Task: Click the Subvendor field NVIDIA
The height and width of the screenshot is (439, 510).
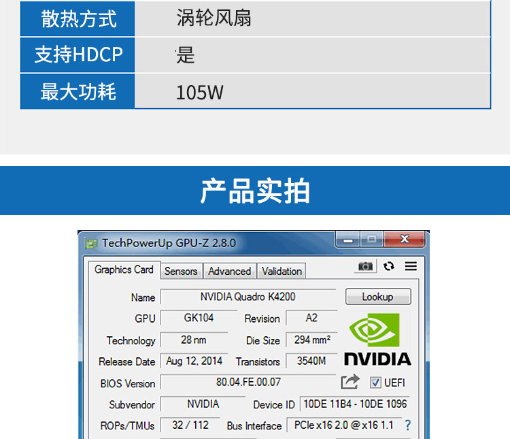Action: [203, 404]
